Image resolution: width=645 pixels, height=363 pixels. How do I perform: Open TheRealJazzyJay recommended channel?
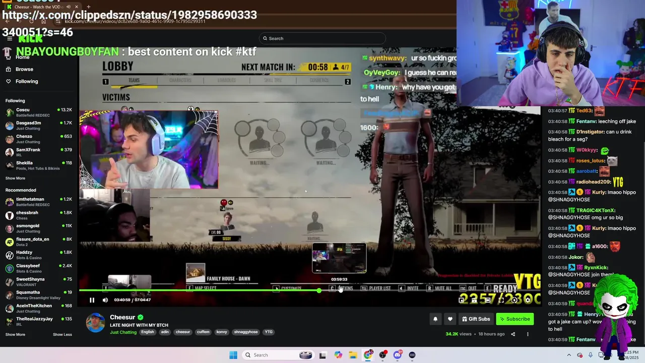(x=39, y=321)
